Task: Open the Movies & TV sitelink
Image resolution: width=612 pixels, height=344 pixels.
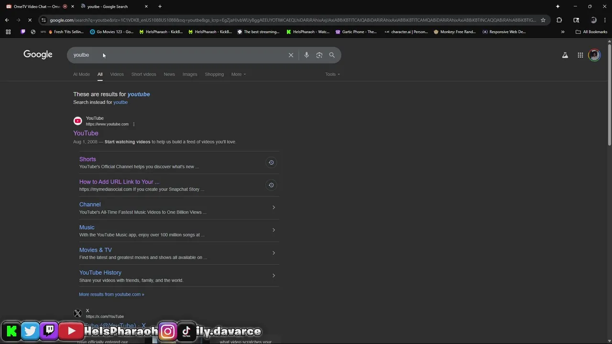Action: [96, 250]
